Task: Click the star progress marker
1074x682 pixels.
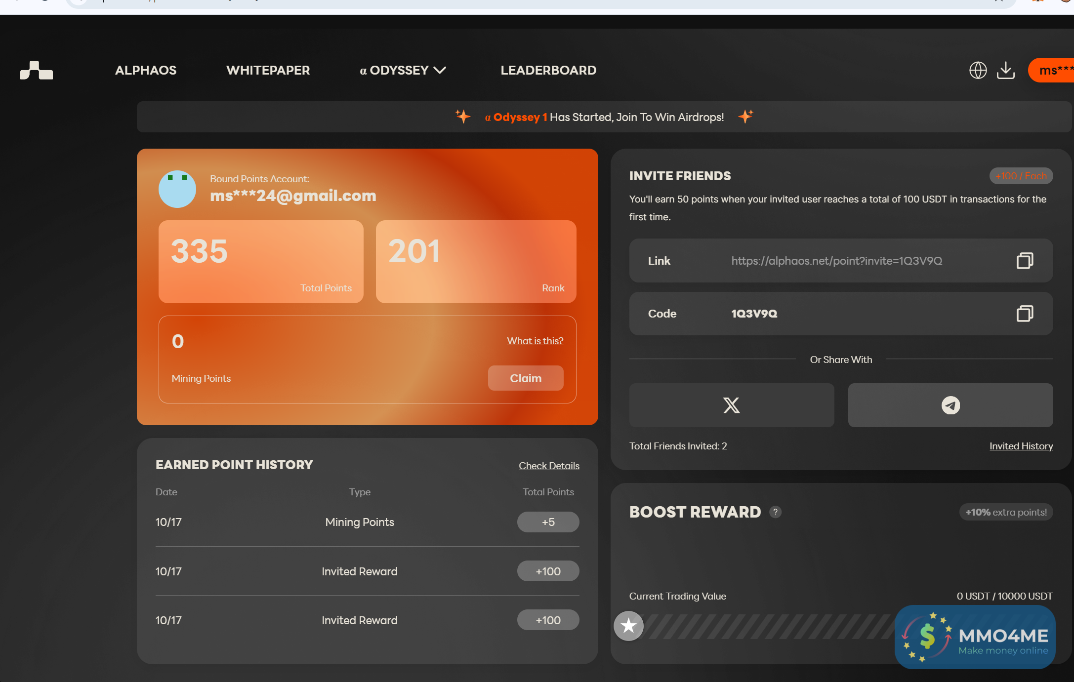Action: 628,626
